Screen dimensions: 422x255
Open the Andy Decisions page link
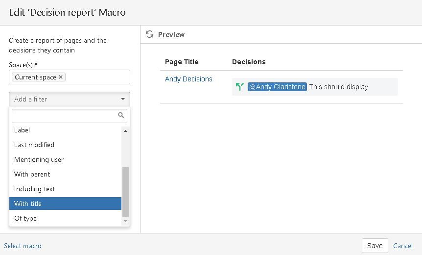click(x=188, y=79)
